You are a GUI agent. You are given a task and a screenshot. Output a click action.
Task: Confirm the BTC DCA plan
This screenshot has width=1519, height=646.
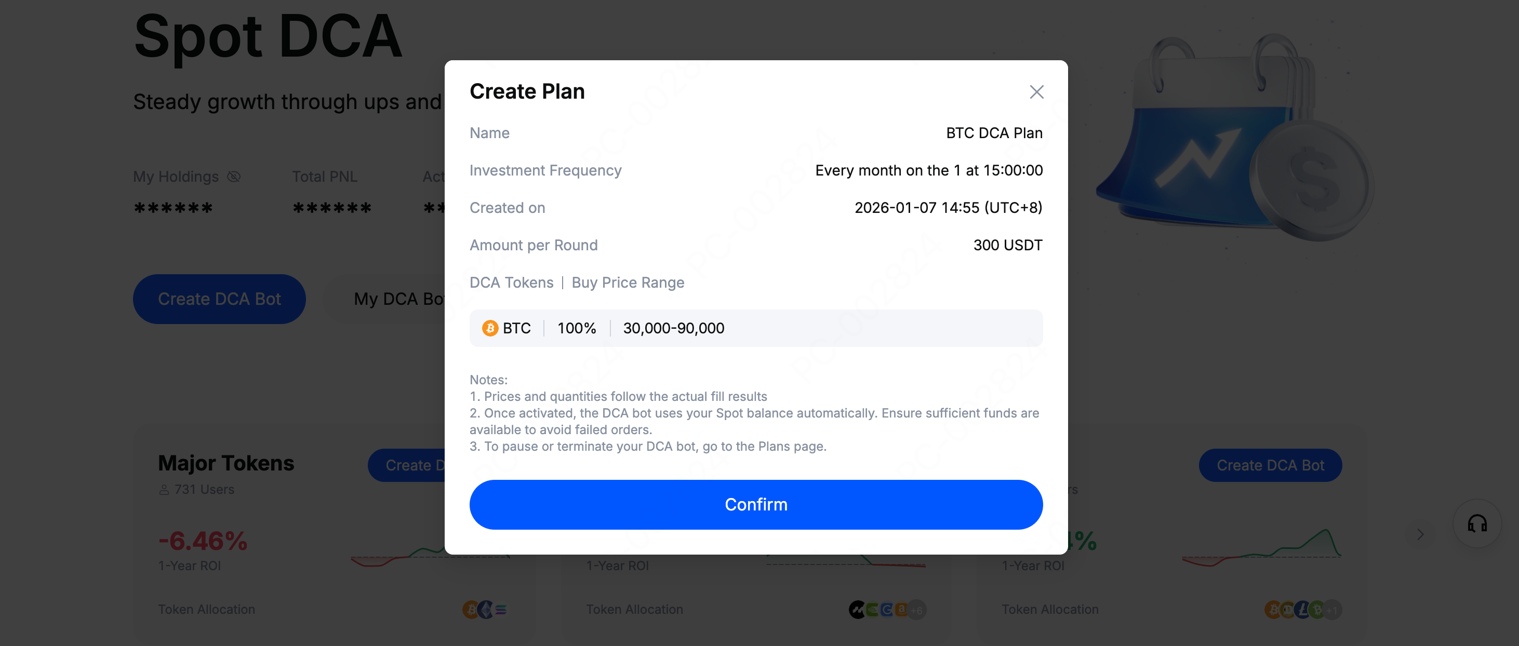(755, 505)
